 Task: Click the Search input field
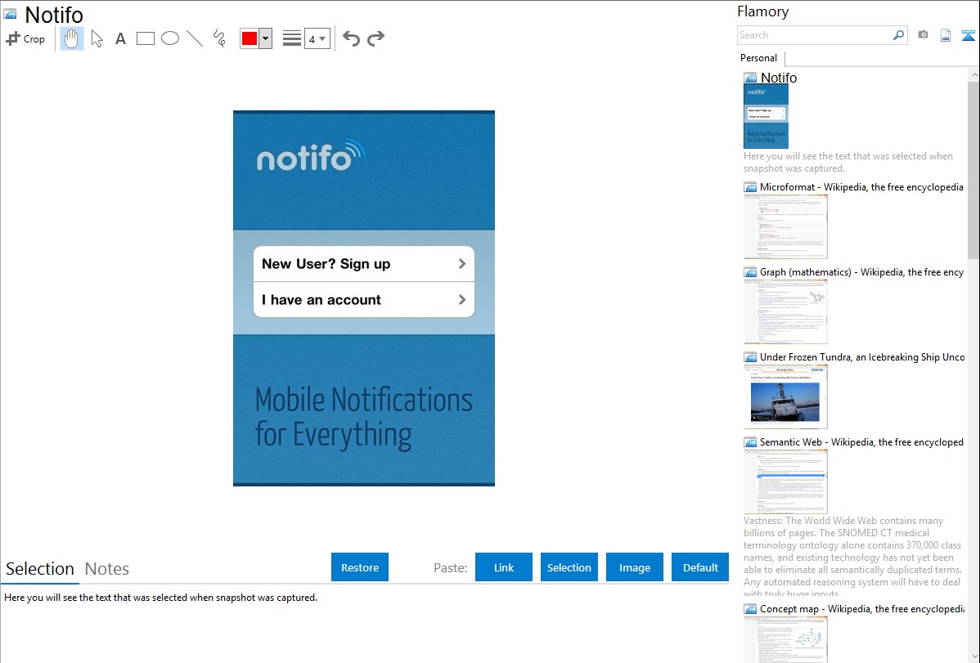tap(815, 35)
